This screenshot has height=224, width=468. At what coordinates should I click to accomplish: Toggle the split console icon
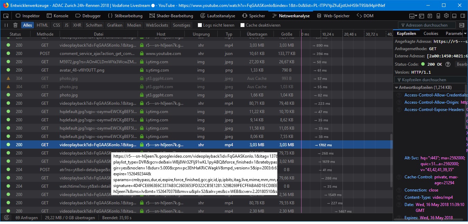(422, 16)
